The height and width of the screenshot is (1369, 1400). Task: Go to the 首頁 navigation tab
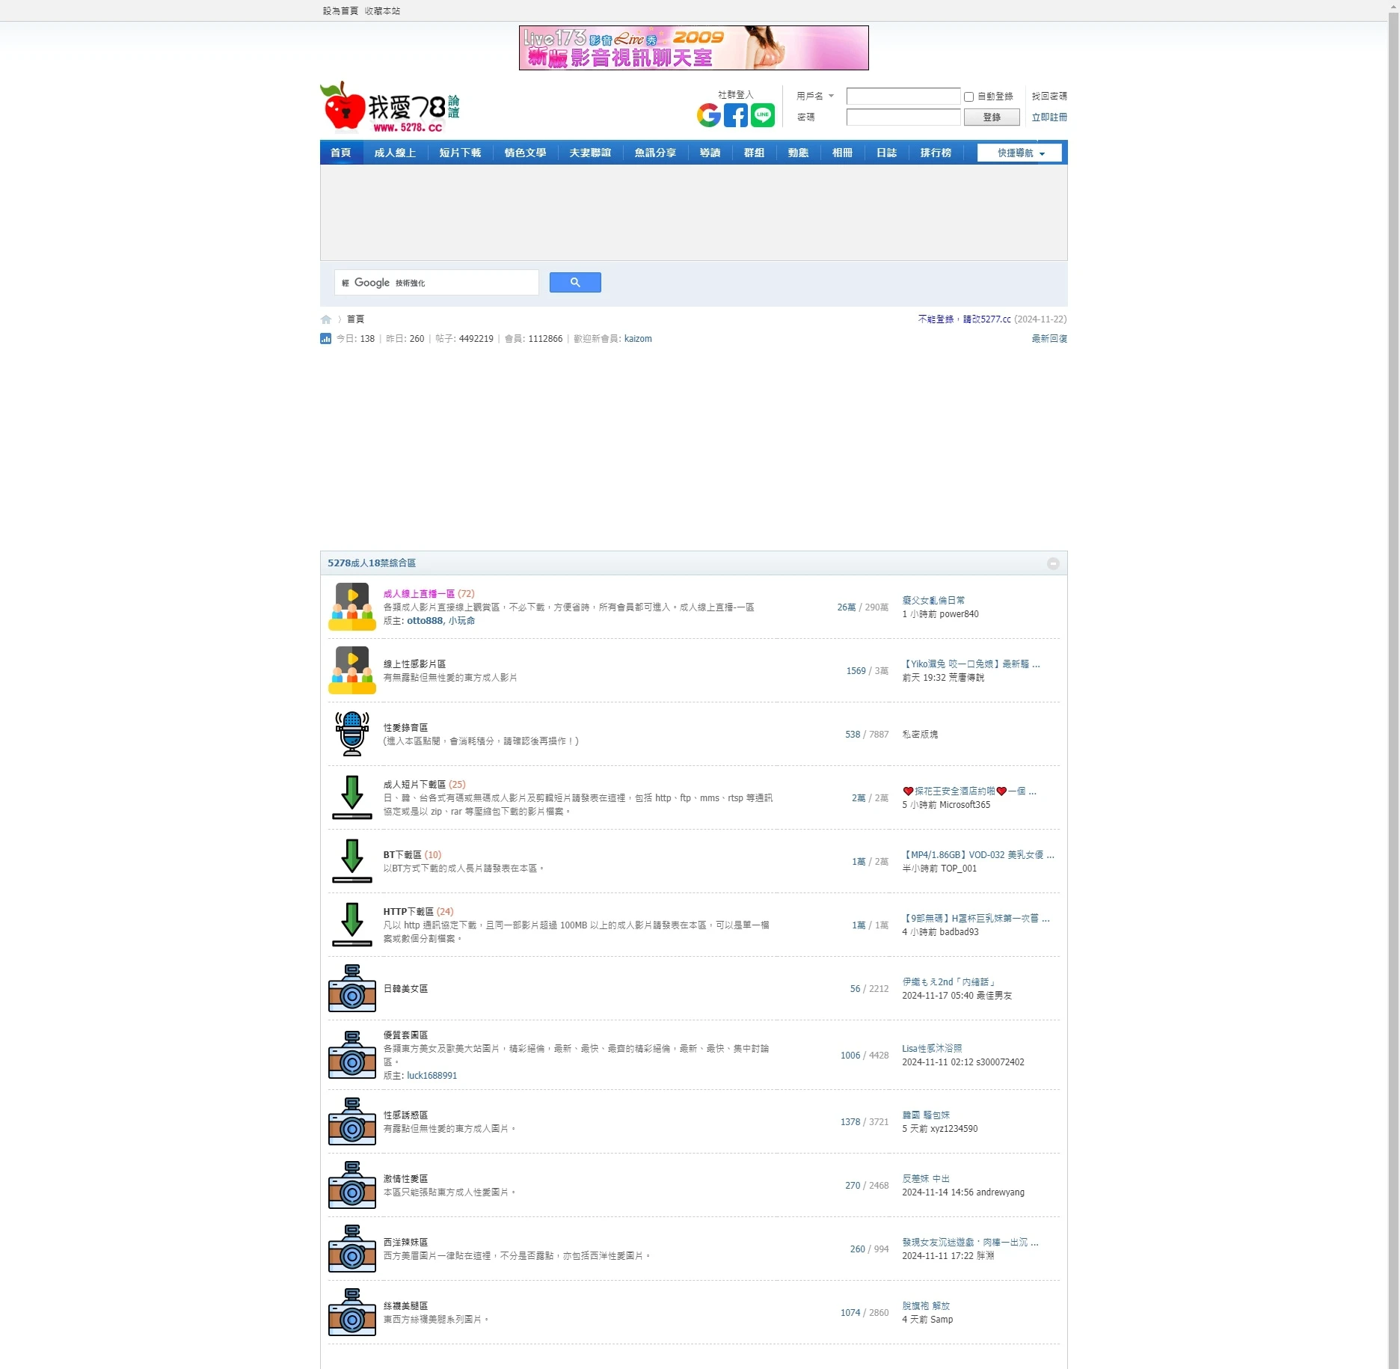click(340, 153)
